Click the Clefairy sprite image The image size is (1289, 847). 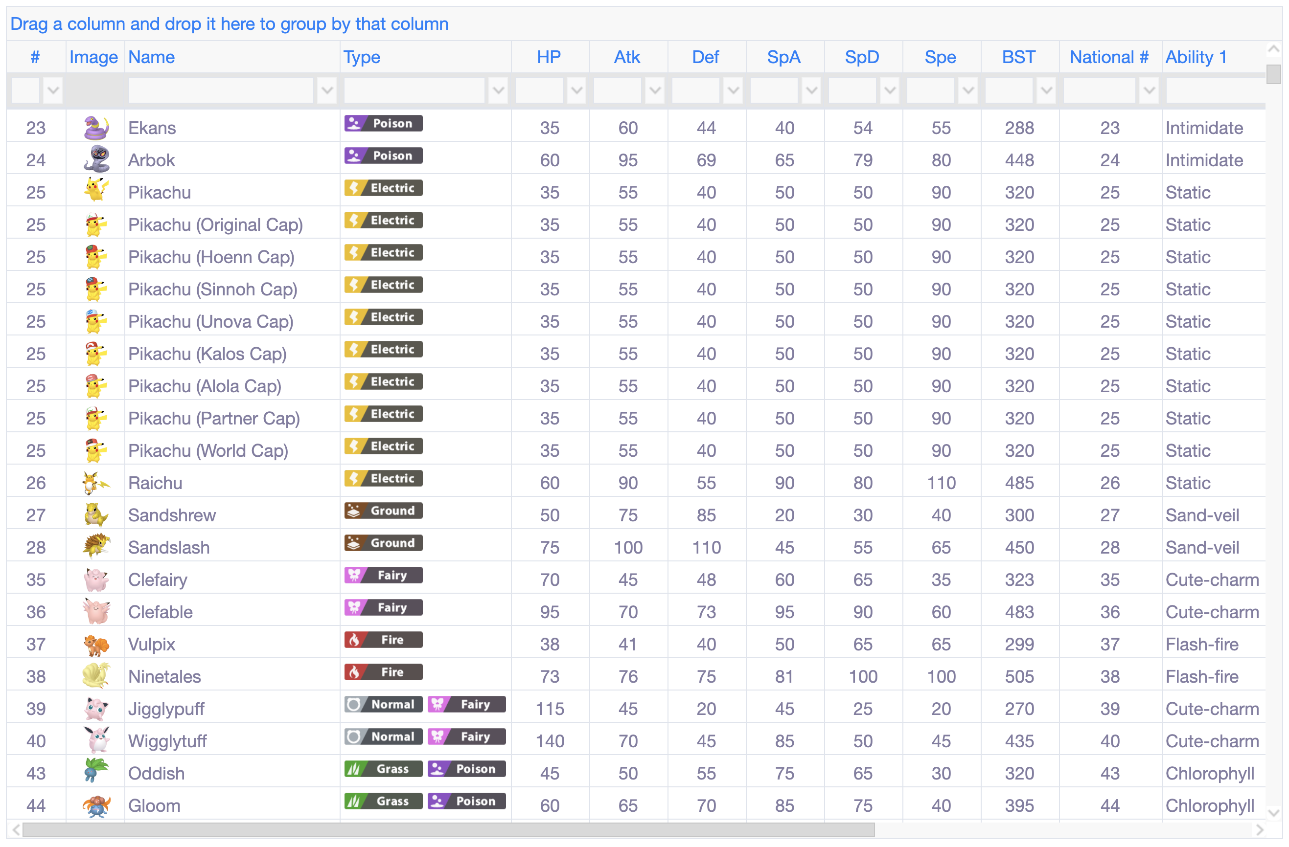(96, 579)
